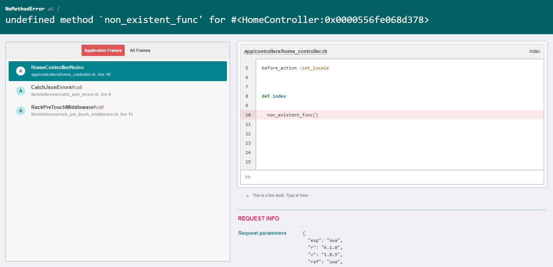
Task: Click the undefined method error message
Action: click(x=217, y=20)
